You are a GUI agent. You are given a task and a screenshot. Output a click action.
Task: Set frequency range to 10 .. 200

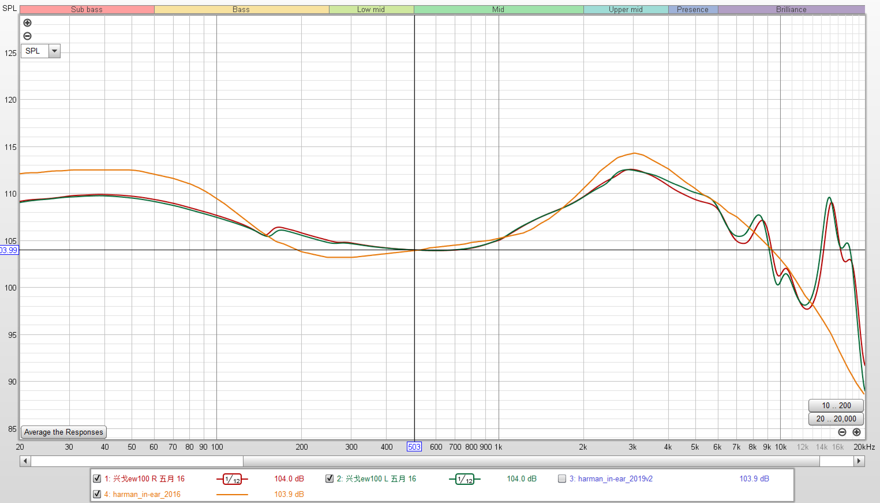pos(836,405)
